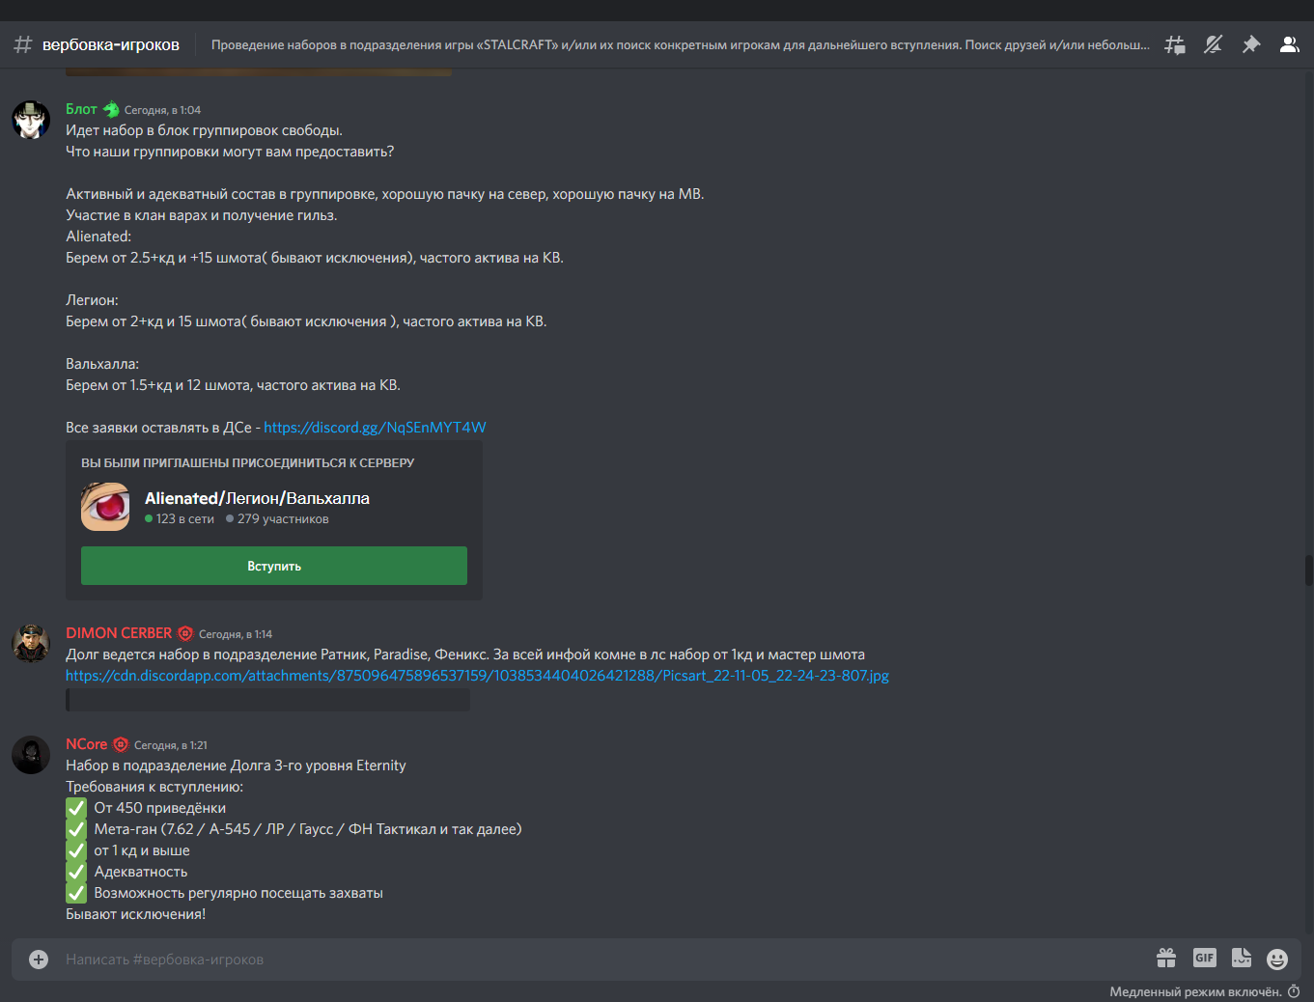Click channel name вербовка-игроков in header
This screenshot has height=1002, width=1314.
[x=111, y=44]
